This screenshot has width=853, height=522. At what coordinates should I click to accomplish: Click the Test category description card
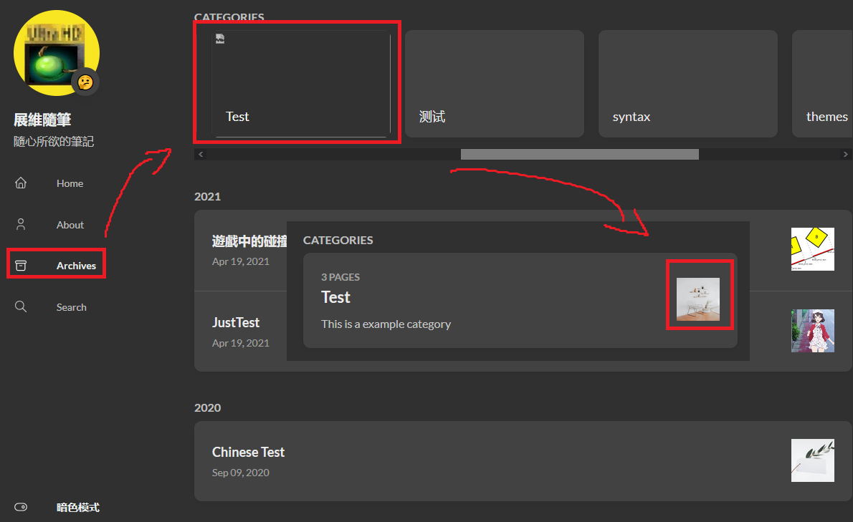click(430, 296)
